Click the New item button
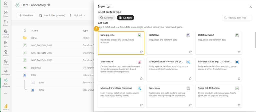256x112 pixels. (x=26, y=15)
